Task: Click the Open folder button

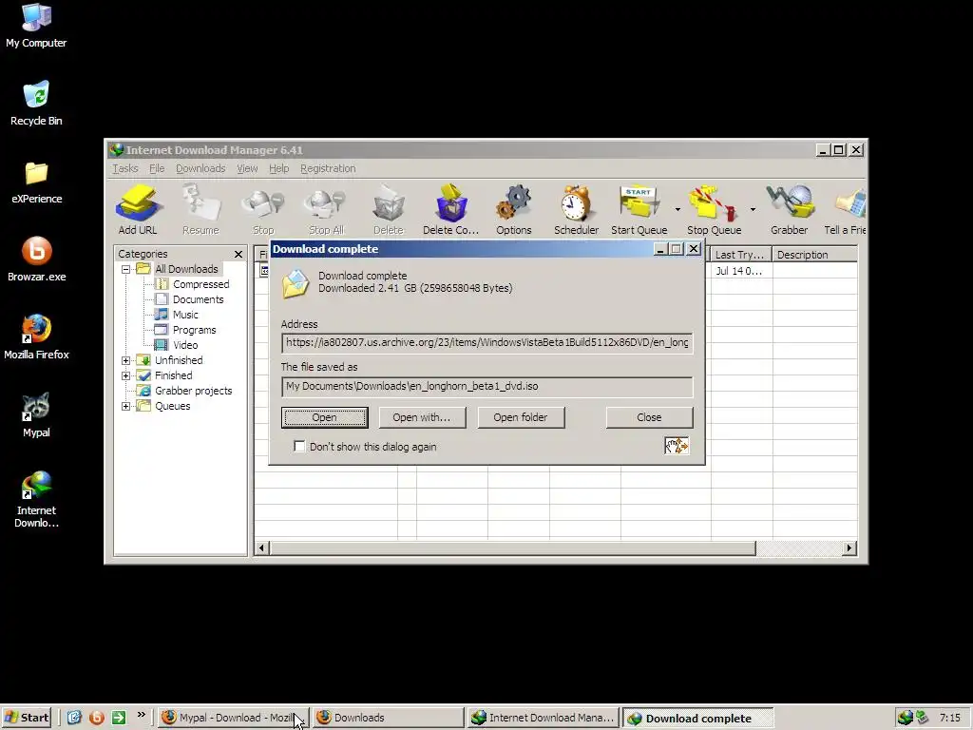Action: click(521, 417)
